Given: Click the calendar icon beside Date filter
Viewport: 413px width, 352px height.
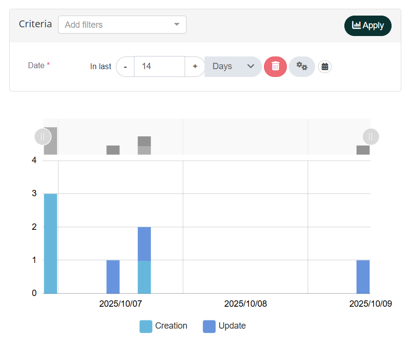Looking at the screenshot, I should click(325, 67).
